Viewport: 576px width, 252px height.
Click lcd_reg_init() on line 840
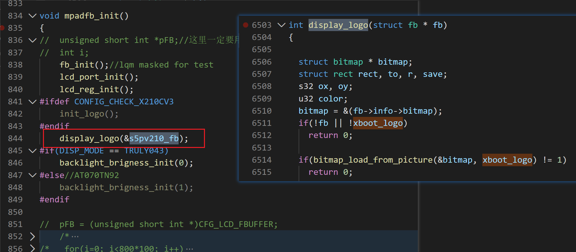pyautogui.click(x=96, y=89)
